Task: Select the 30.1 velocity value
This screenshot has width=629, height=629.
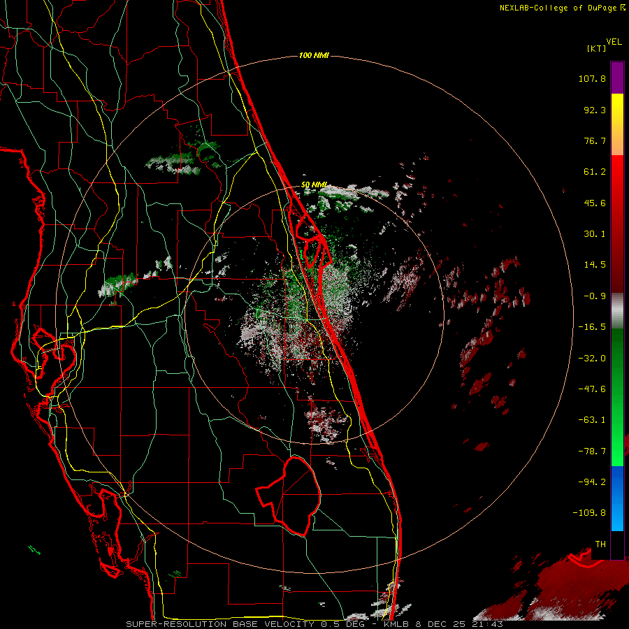Action: click(595, 234)
